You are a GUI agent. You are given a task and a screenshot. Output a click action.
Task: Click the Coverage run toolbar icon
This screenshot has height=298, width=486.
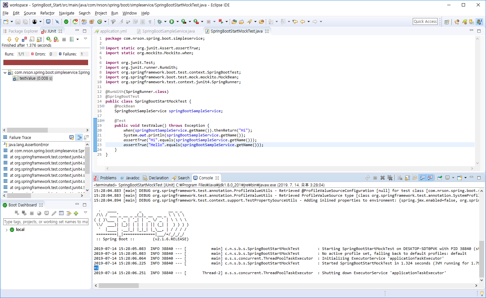(x=184, y=22)
